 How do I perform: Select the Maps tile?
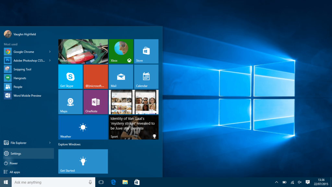[x=70, y=102]
